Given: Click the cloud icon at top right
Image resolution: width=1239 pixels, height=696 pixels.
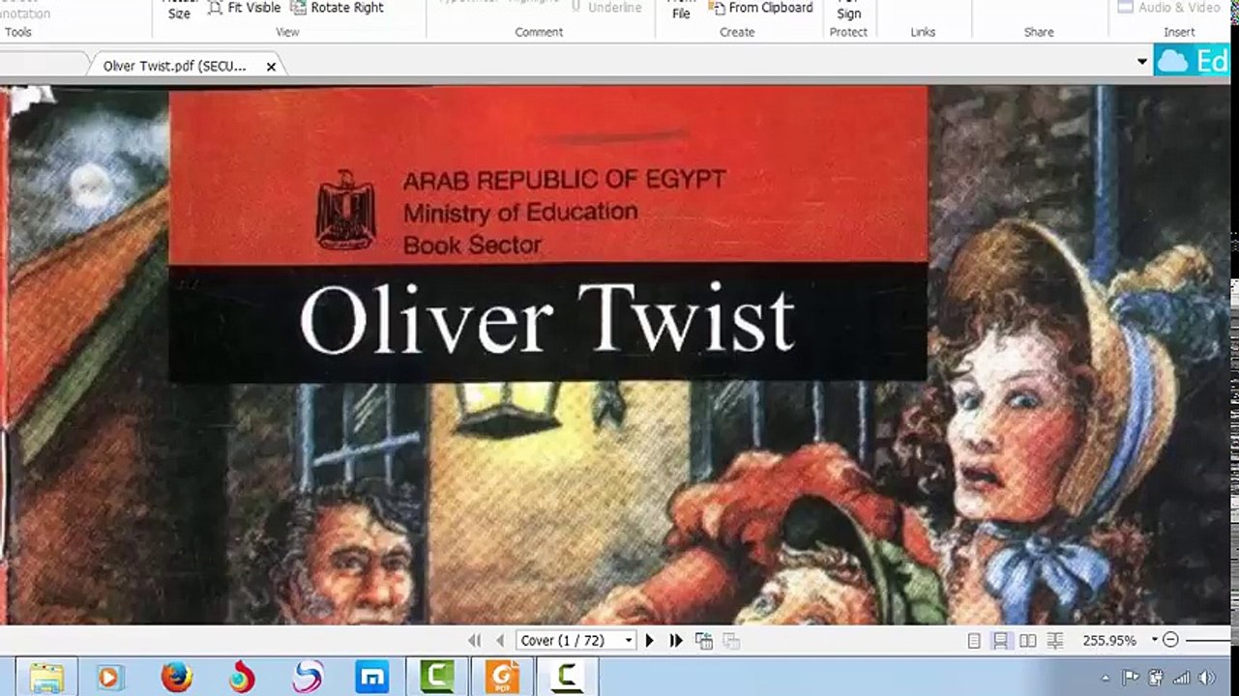Looking at the screenshot, I should 1172,62.
